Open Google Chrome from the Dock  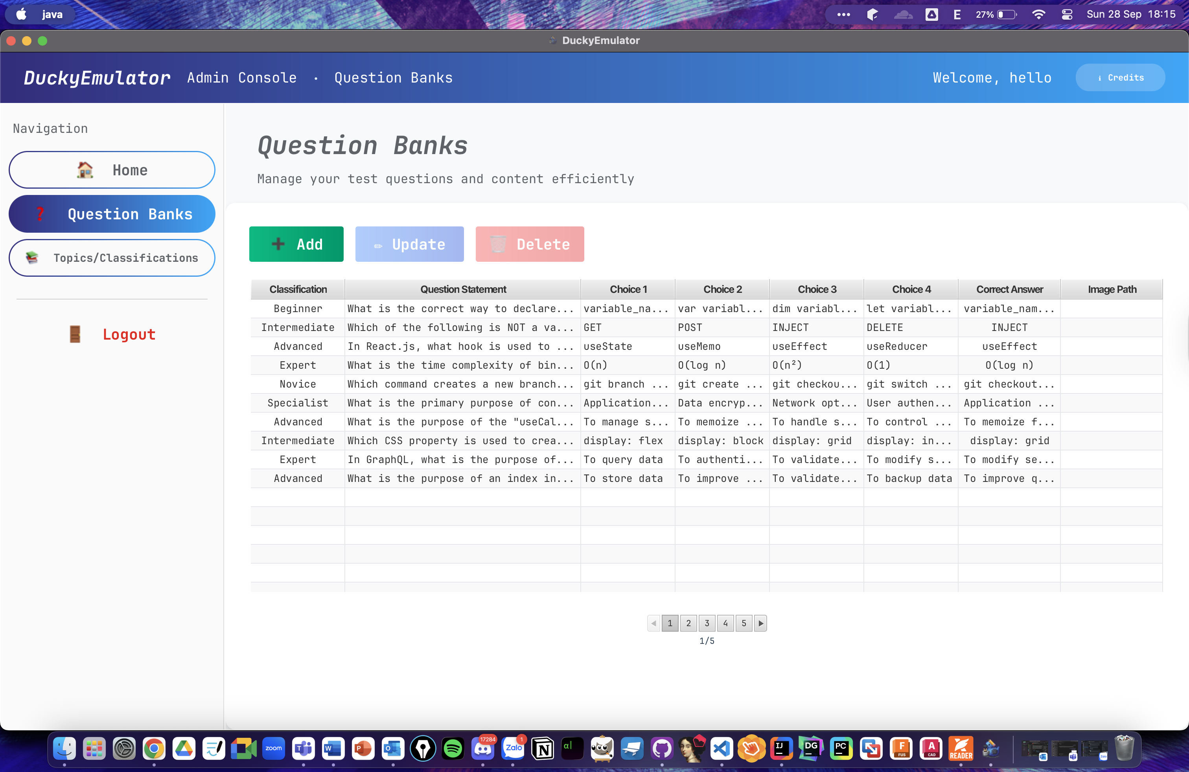click(x=154, y=748)
